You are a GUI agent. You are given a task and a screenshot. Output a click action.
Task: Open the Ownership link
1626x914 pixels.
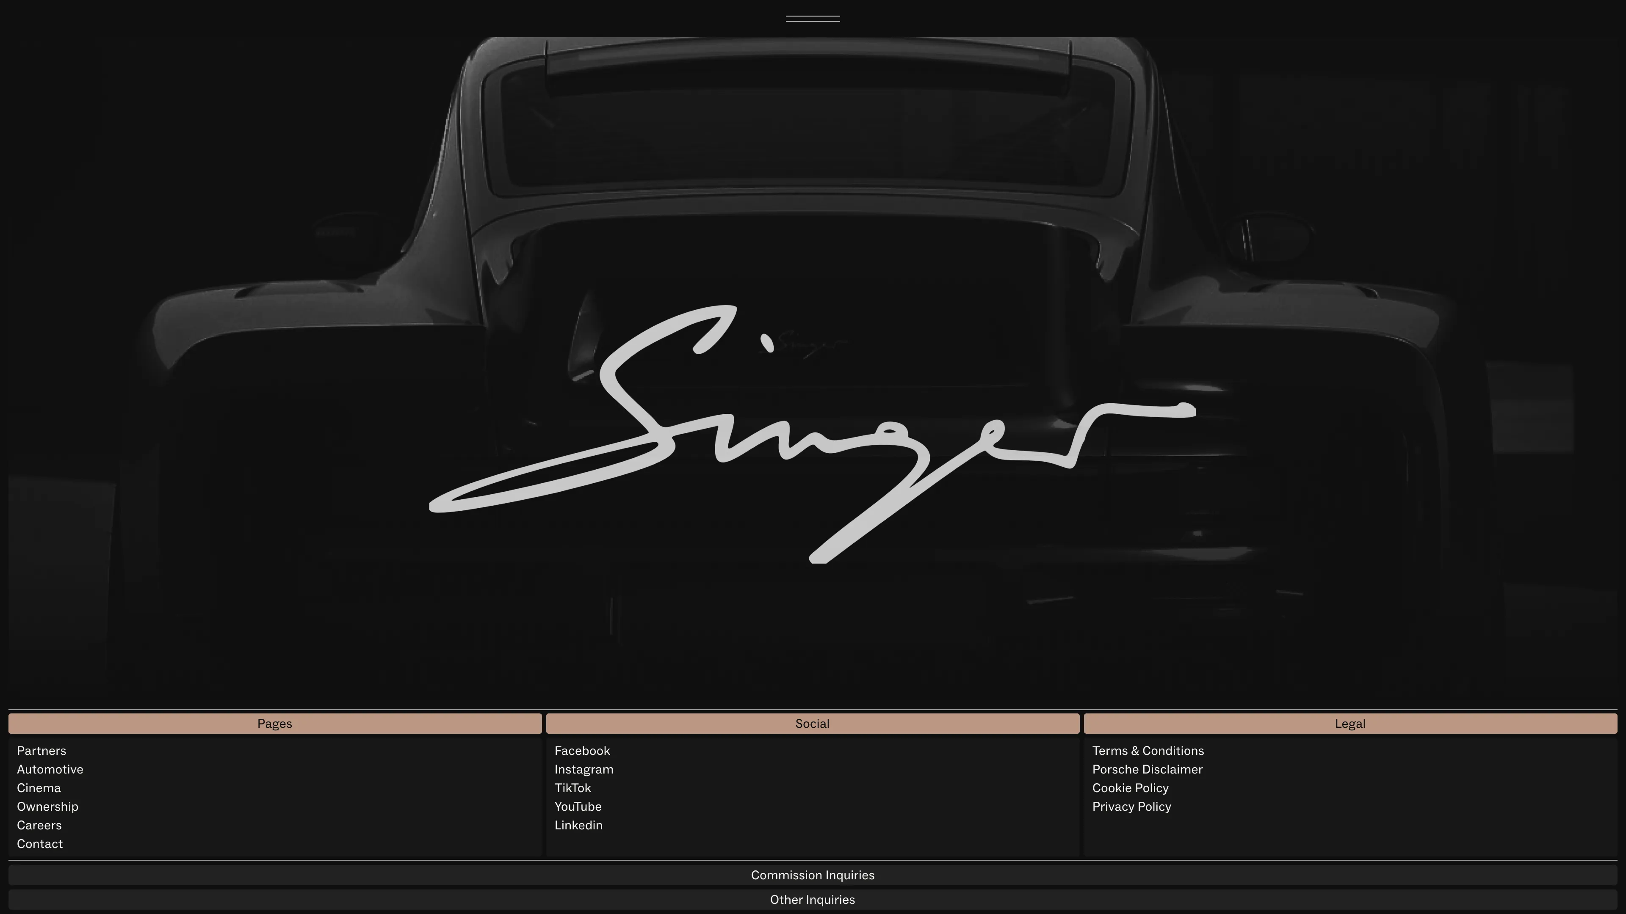(48, 807)
